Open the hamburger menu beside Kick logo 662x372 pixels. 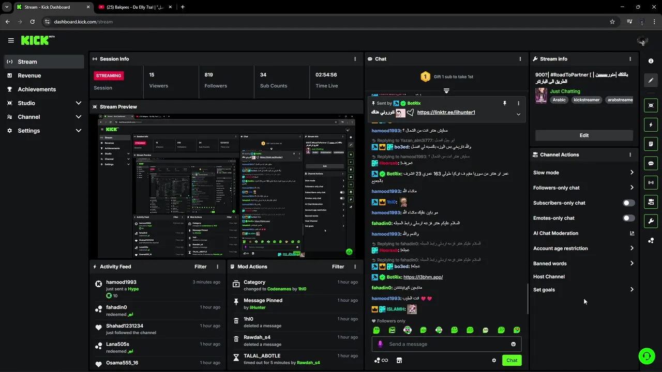point(11,40)
